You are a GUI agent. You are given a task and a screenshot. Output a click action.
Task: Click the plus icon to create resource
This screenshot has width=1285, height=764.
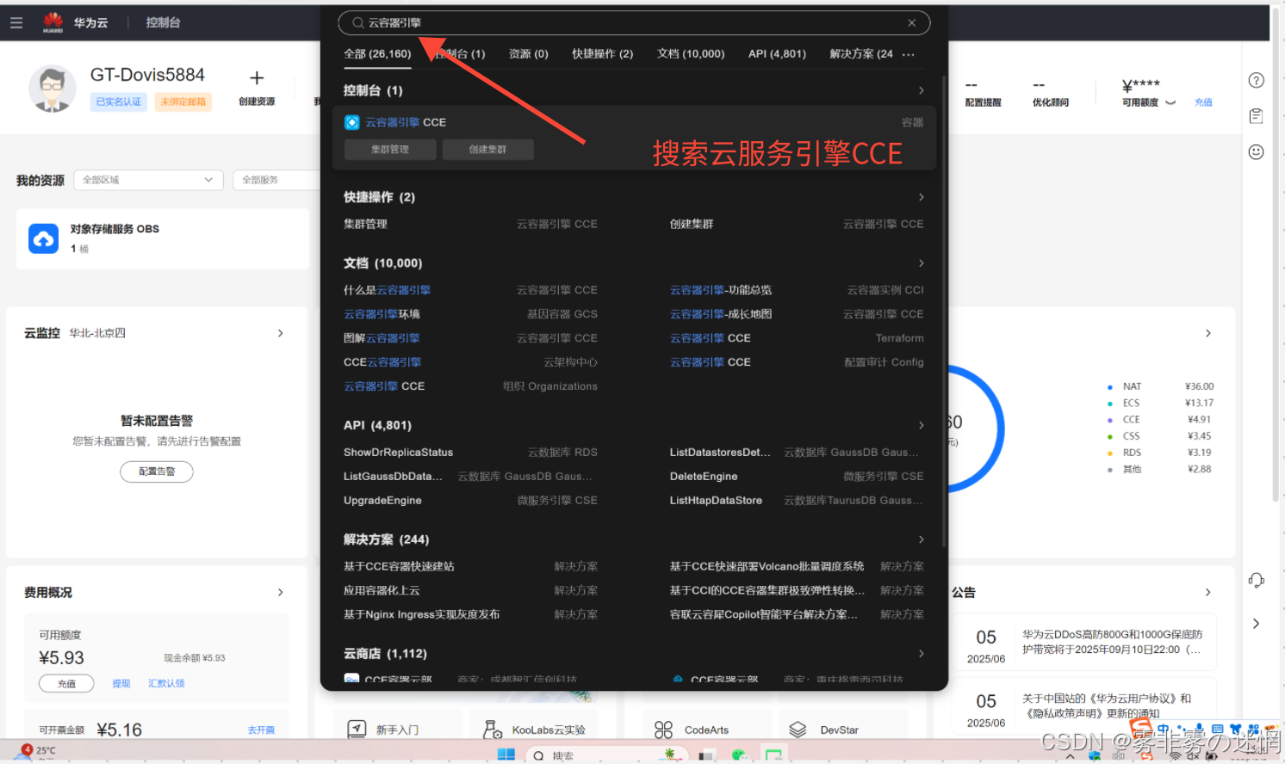point(257,78)
